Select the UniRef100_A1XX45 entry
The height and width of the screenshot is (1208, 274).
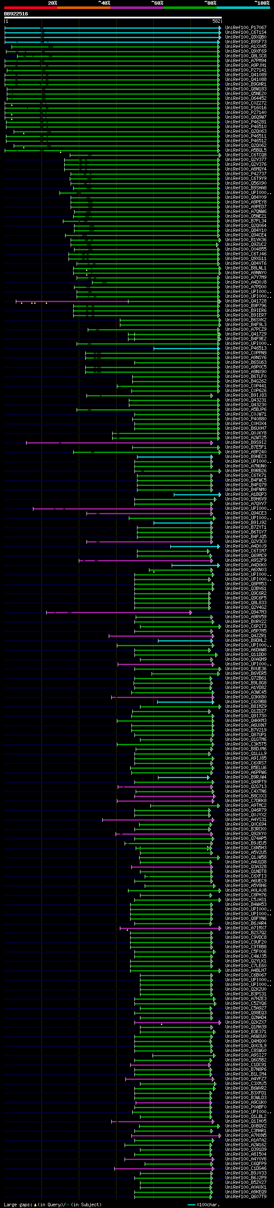245,46
